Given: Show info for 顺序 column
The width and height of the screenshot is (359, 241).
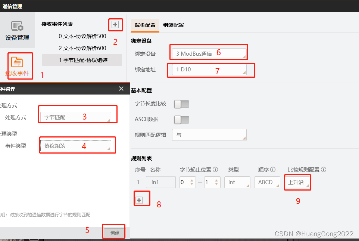Looking at the screenshot, I should click(x=273, y=170).
